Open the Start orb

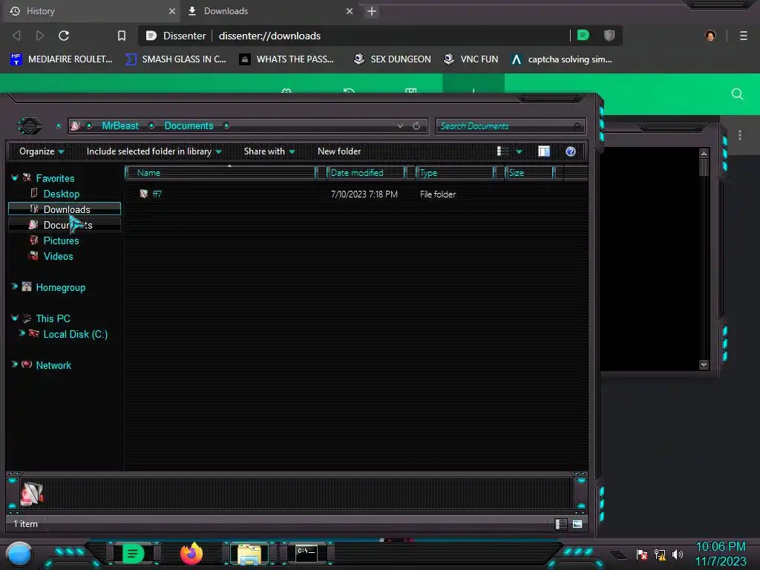19,554
